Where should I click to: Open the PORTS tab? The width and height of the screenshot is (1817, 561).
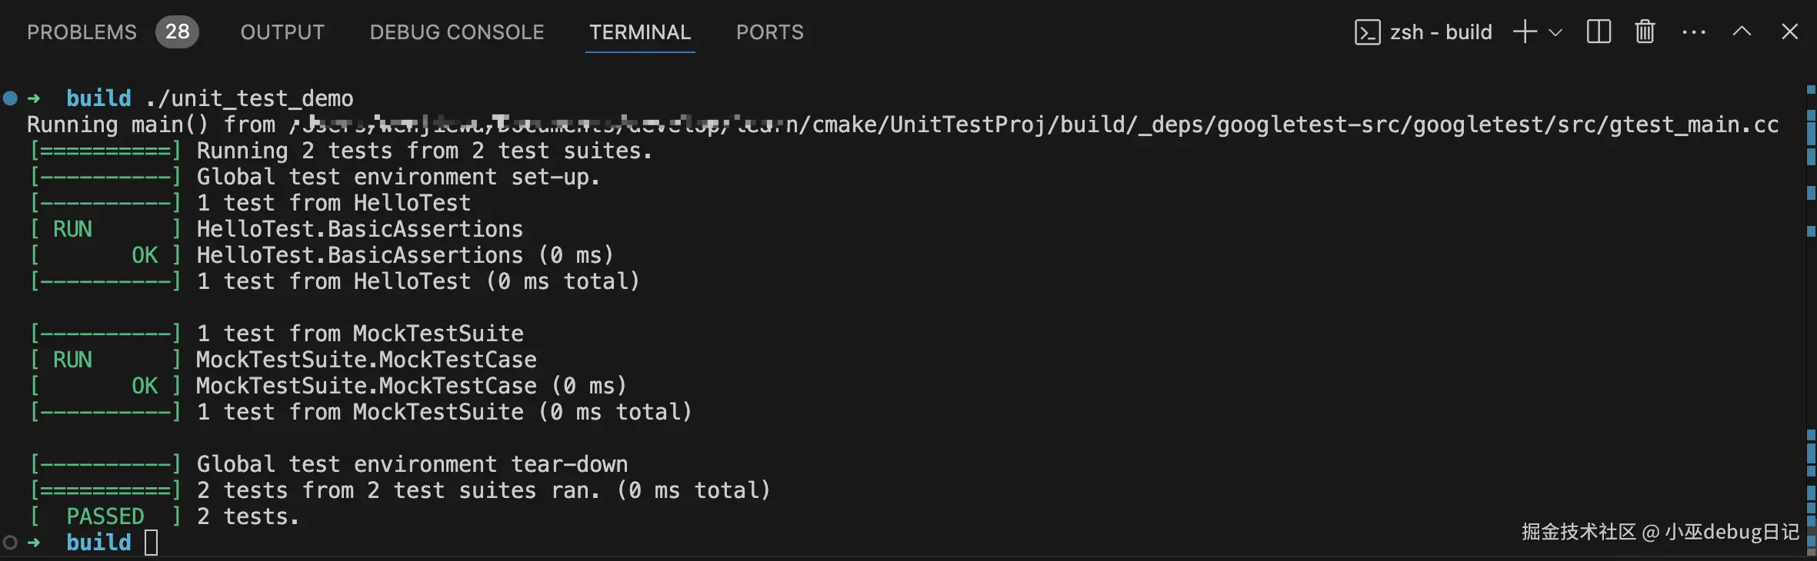[770, 32]
